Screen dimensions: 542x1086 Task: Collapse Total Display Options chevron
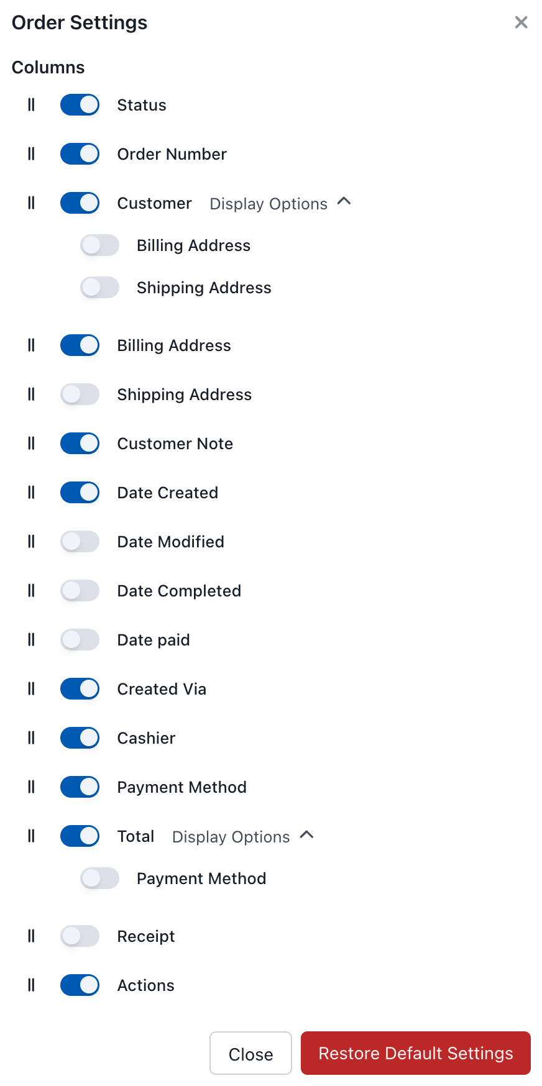[x=306, y=836]
